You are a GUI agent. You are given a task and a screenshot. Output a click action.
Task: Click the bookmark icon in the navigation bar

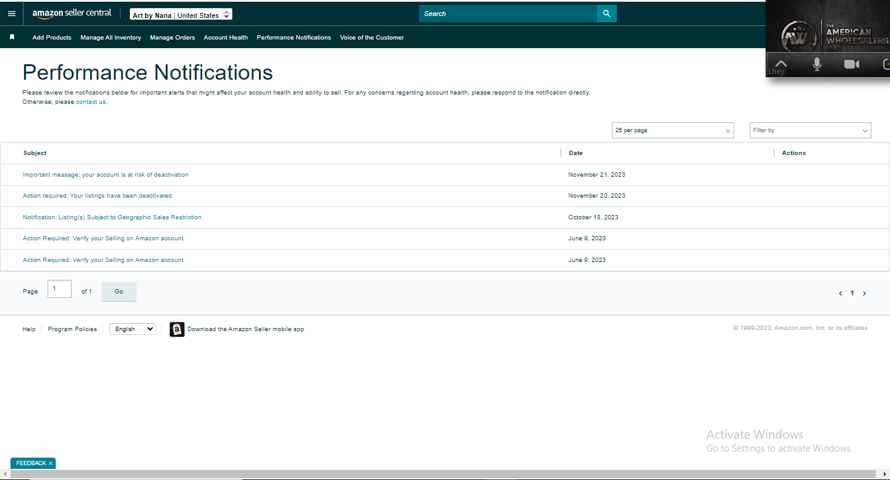tap(12, 37)
